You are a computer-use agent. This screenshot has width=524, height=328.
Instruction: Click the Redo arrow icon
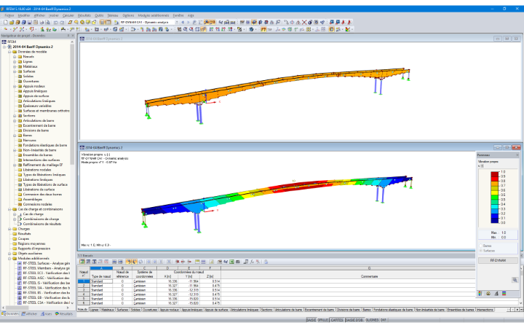pyautogui.click(x=62, y=22)
